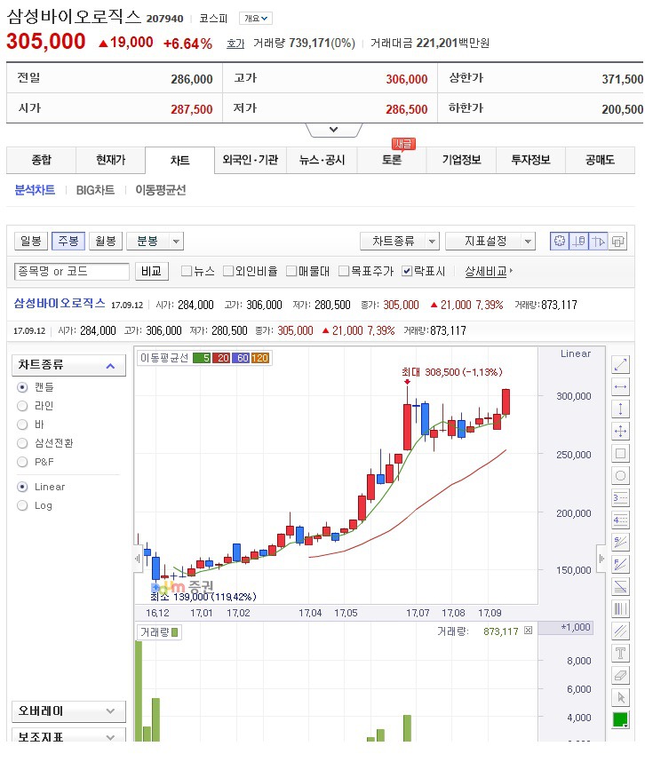Viewport: 645px width, 762px height.
Task: Select the 바 bar chart radio
Action: tap(22, 425)
